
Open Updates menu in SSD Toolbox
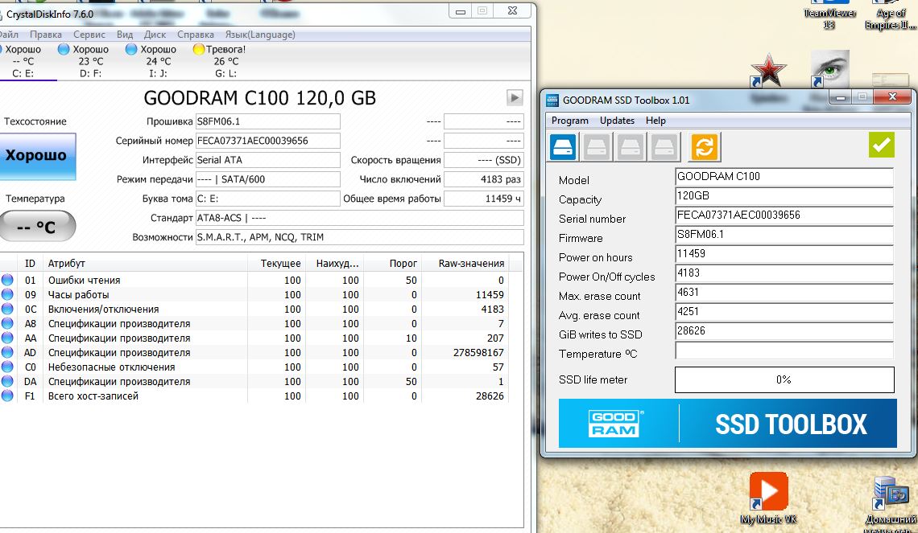(617, 121)
